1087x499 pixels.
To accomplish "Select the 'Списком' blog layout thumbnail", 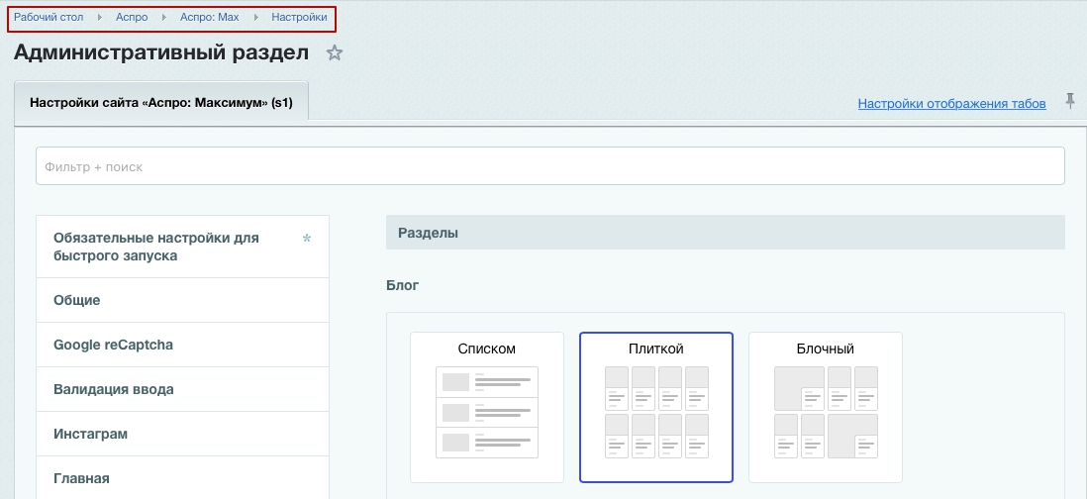I will [x=487, y=407].
